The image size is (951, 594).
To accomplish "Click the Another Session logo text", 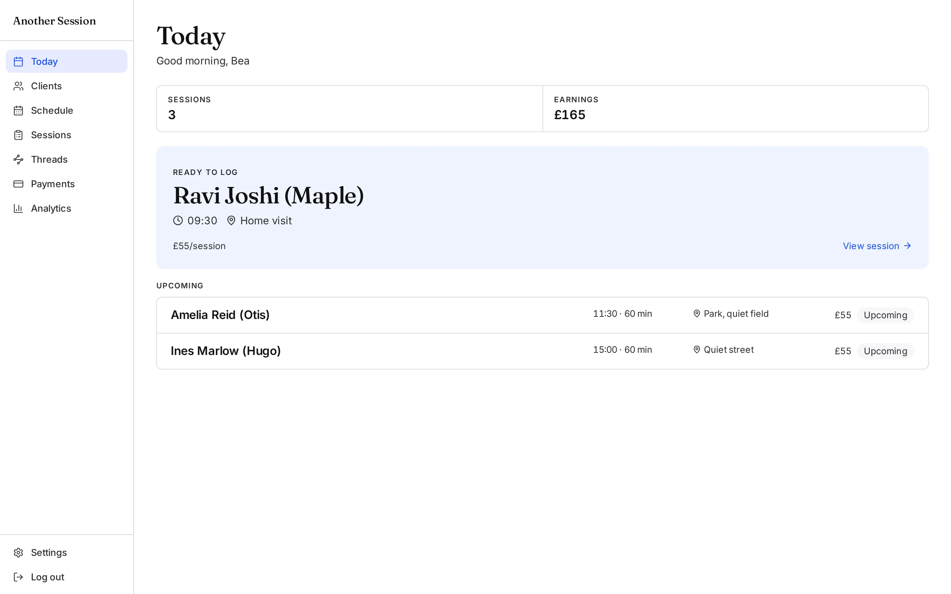I will (55, 21).
